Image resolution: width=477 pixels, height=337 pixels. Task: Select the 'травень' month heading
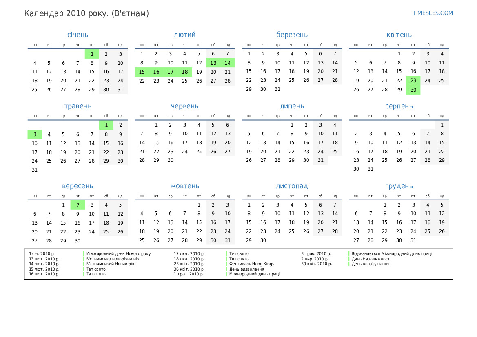(x=78, y=106)
